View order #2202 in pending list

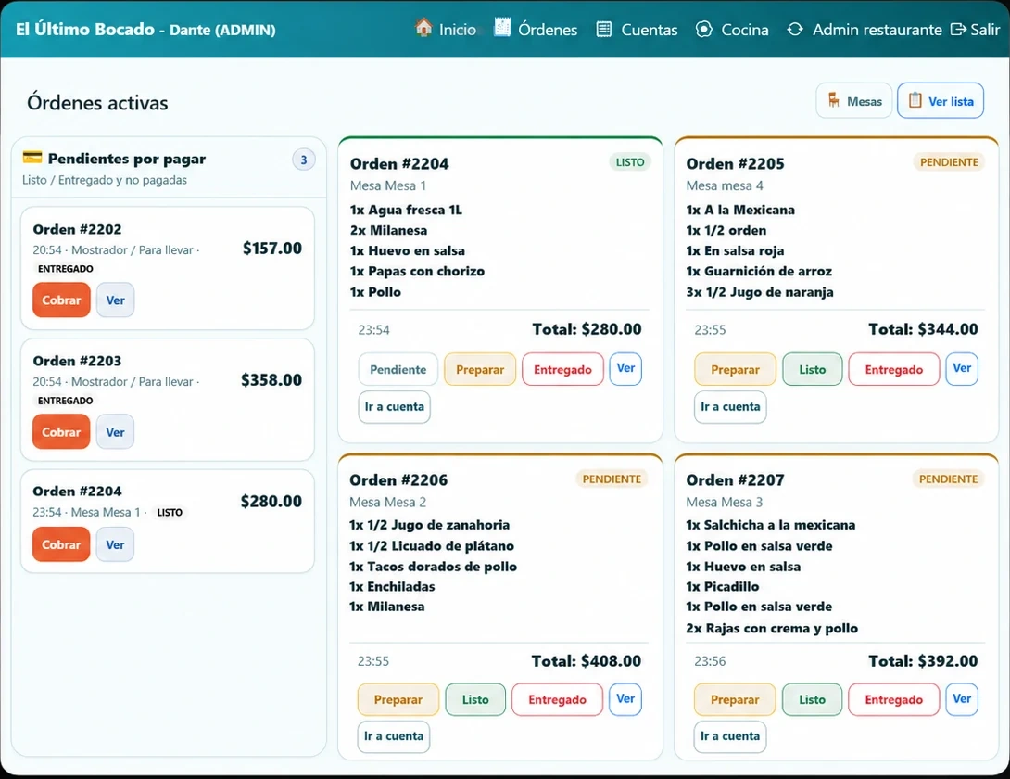[115, 300]
